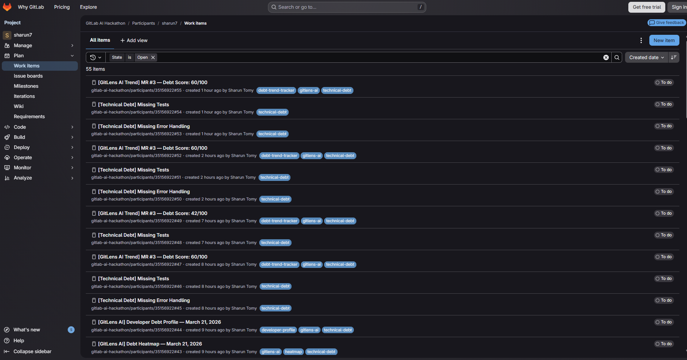Screen dimensions: 687x360
Task: Collapse the Plan sidebar section
Action: (40, 55)
